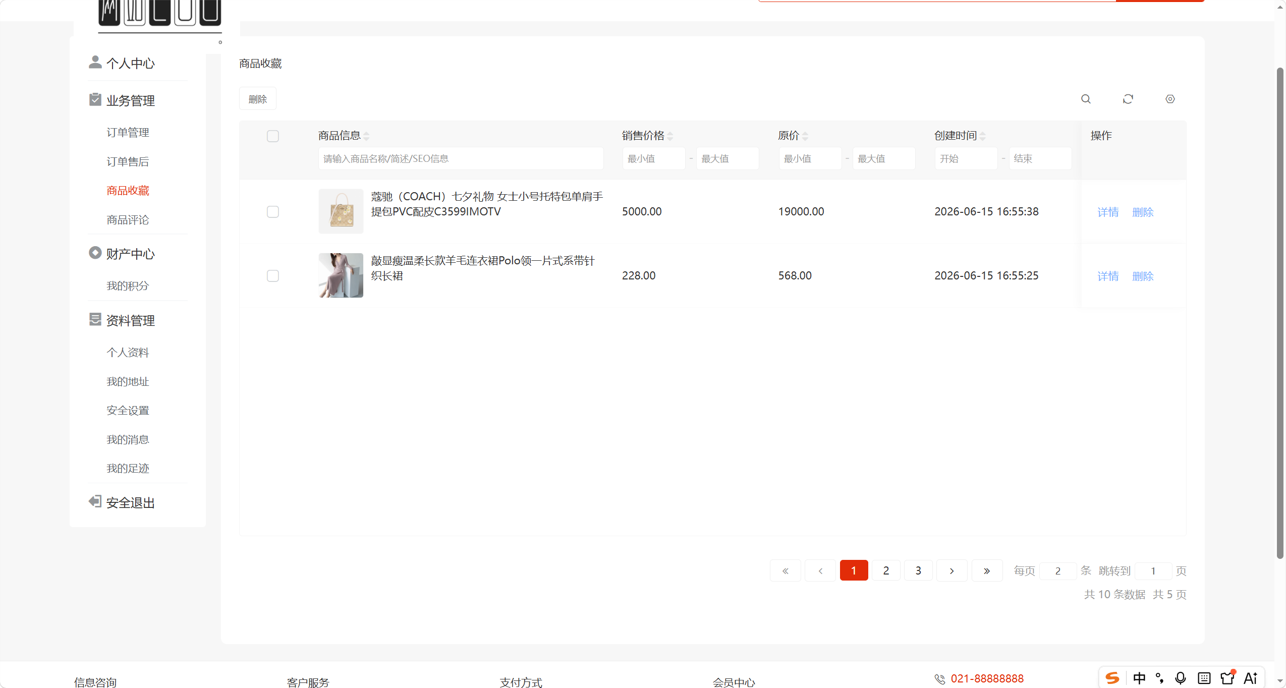Toggle the 中 Chinese input mode icon
Image resolution: width=1286 pixels, height=688 pixels.
[x=1139, y=678]
